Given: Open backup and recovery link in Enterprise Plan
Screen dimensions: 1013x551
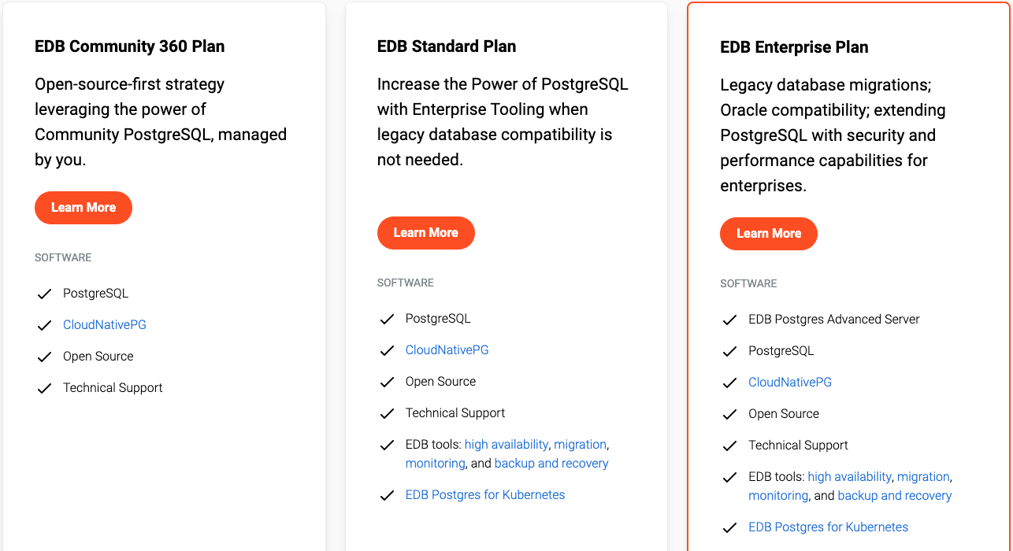Looking at the screenshot, I should (894, 495).
